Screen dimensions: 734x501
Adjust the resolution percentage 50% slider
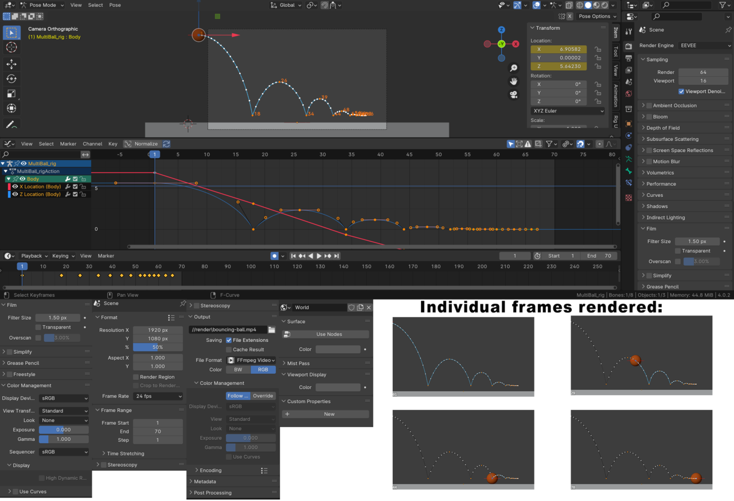(158, 348)
